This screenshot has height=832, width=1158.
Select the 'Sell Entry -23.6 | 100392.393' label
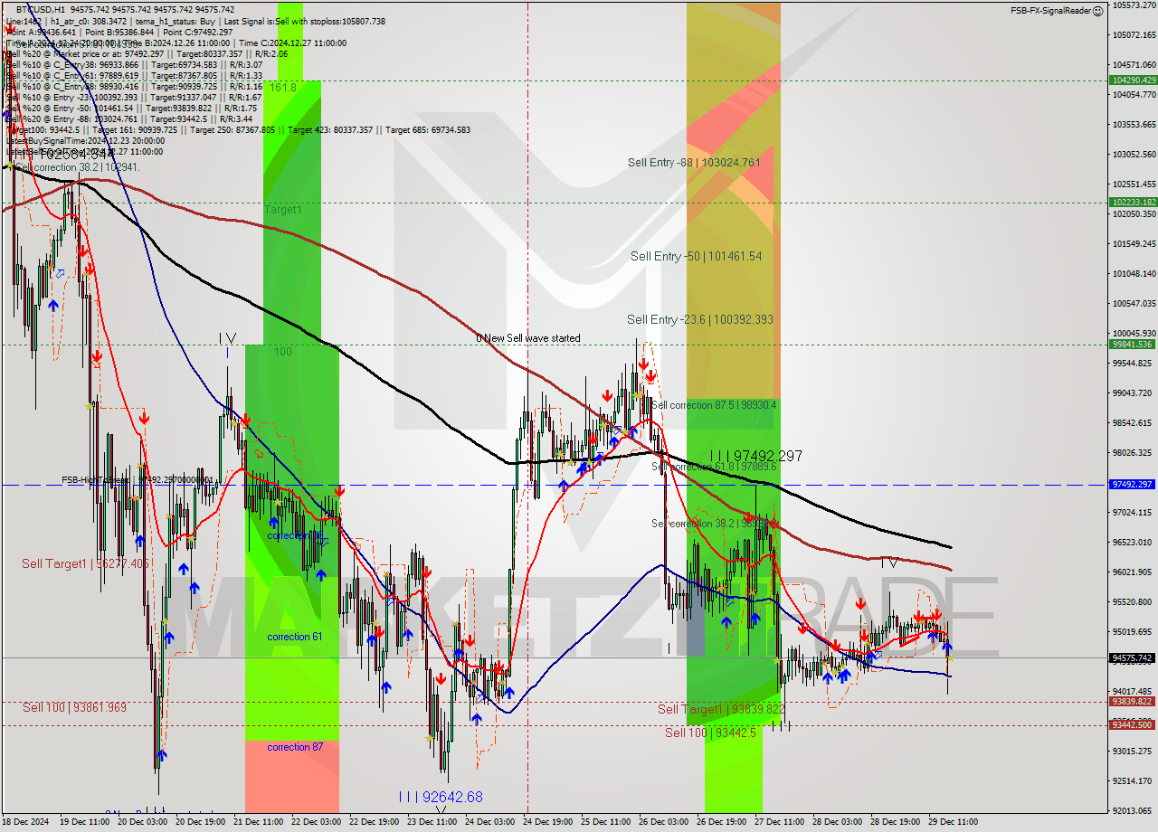point(699,319)
